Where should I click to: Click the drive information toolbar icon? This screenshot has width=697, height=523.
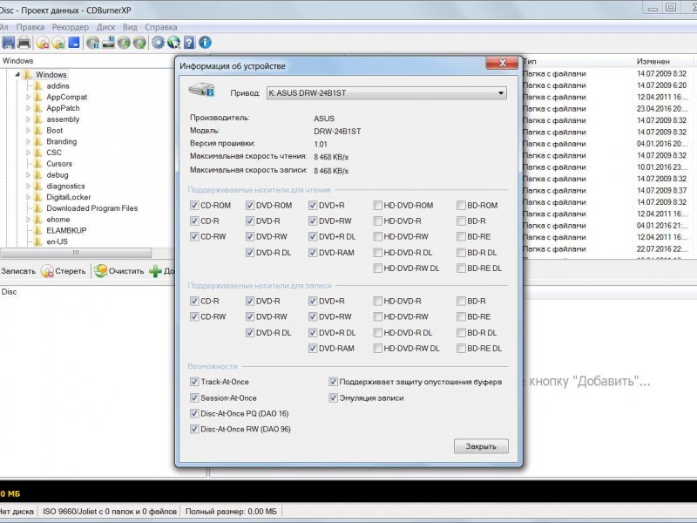(108, 43)
